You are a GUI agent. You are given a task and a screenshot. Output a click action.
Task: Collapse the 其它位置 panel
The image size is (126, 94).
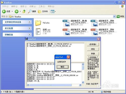point(29,28)
